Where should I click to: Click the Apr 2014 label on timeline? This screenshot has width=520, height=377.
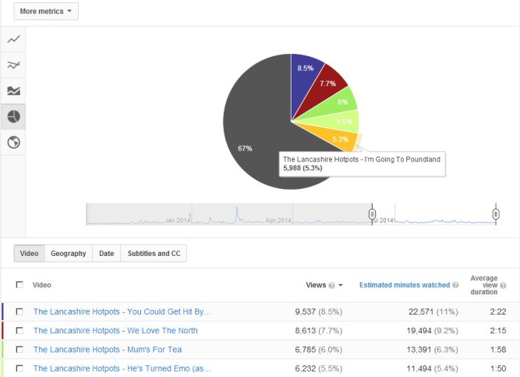[x=278, y=220]
